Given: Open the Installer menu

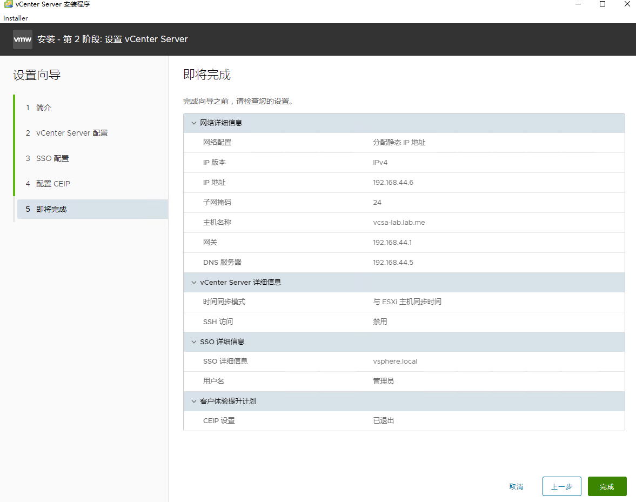Looking at the screenshot, I should [x=16, y=18].
